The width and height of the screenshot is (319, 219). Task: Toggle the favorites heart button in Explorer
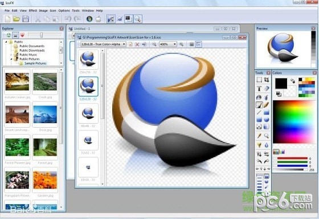pos(22,35)
